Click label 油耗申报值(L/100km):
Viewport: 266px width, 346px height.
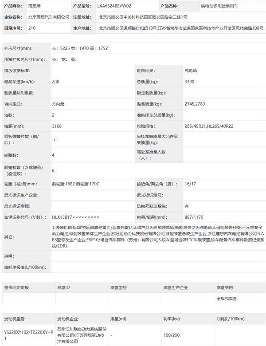click(25, 267)
